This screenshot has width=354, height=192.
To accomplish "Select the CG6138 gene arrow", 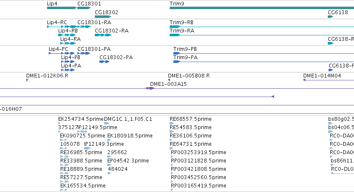I will (331, 17).
